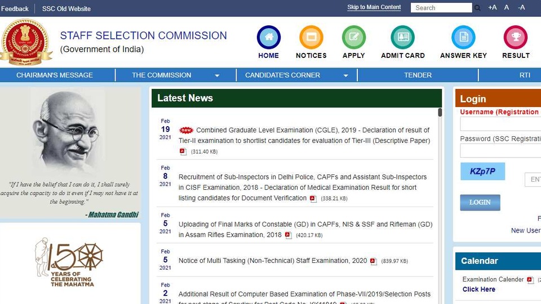Viewport: 541px width, 304px height.
Task: Open Phase-VII/2019 additional result news
Action: point(304,297)
